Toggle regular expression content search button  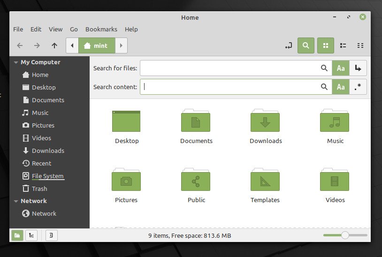[358, 87]
